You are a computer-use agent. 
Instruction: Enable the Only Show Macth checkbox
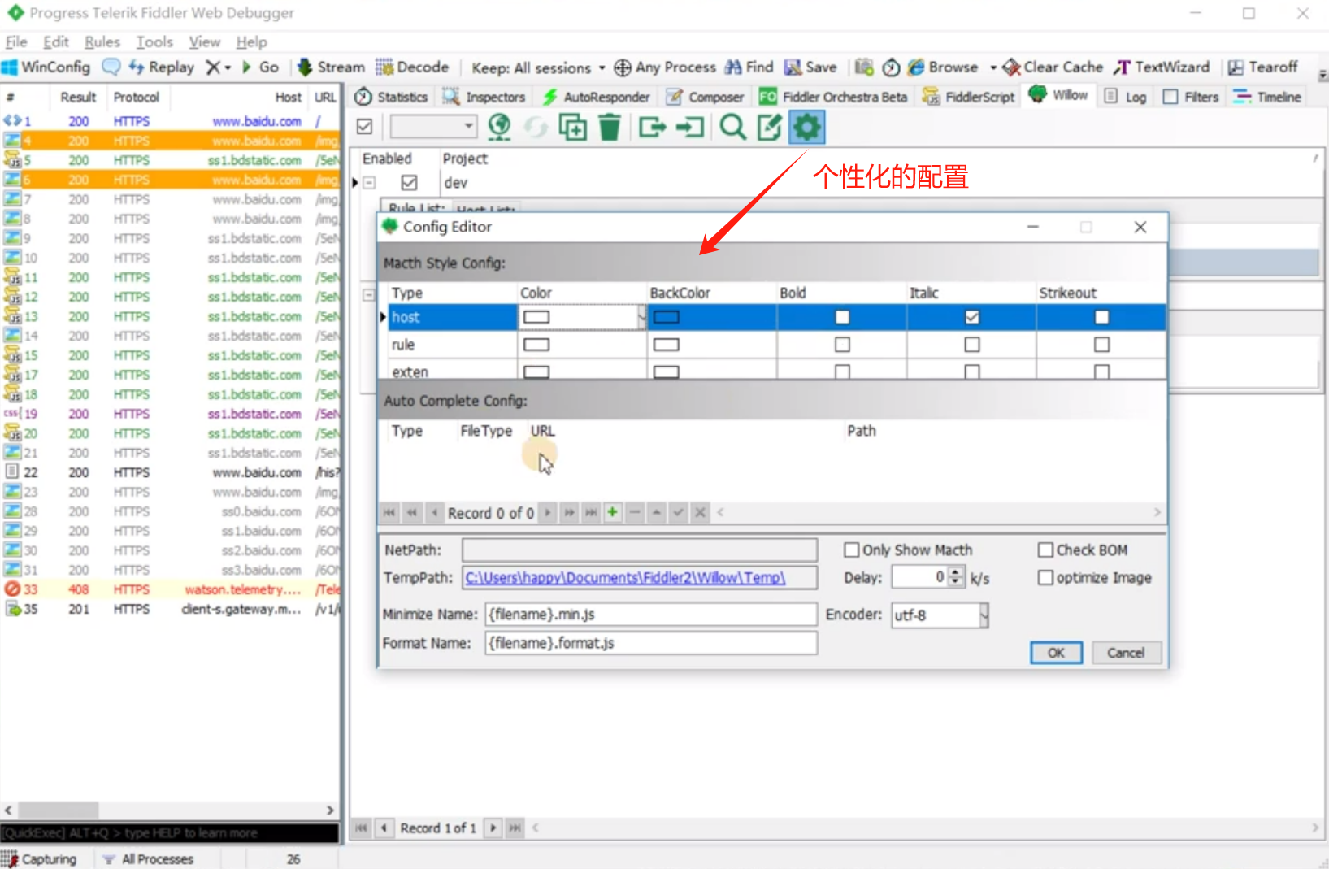(x=851, y=550)
